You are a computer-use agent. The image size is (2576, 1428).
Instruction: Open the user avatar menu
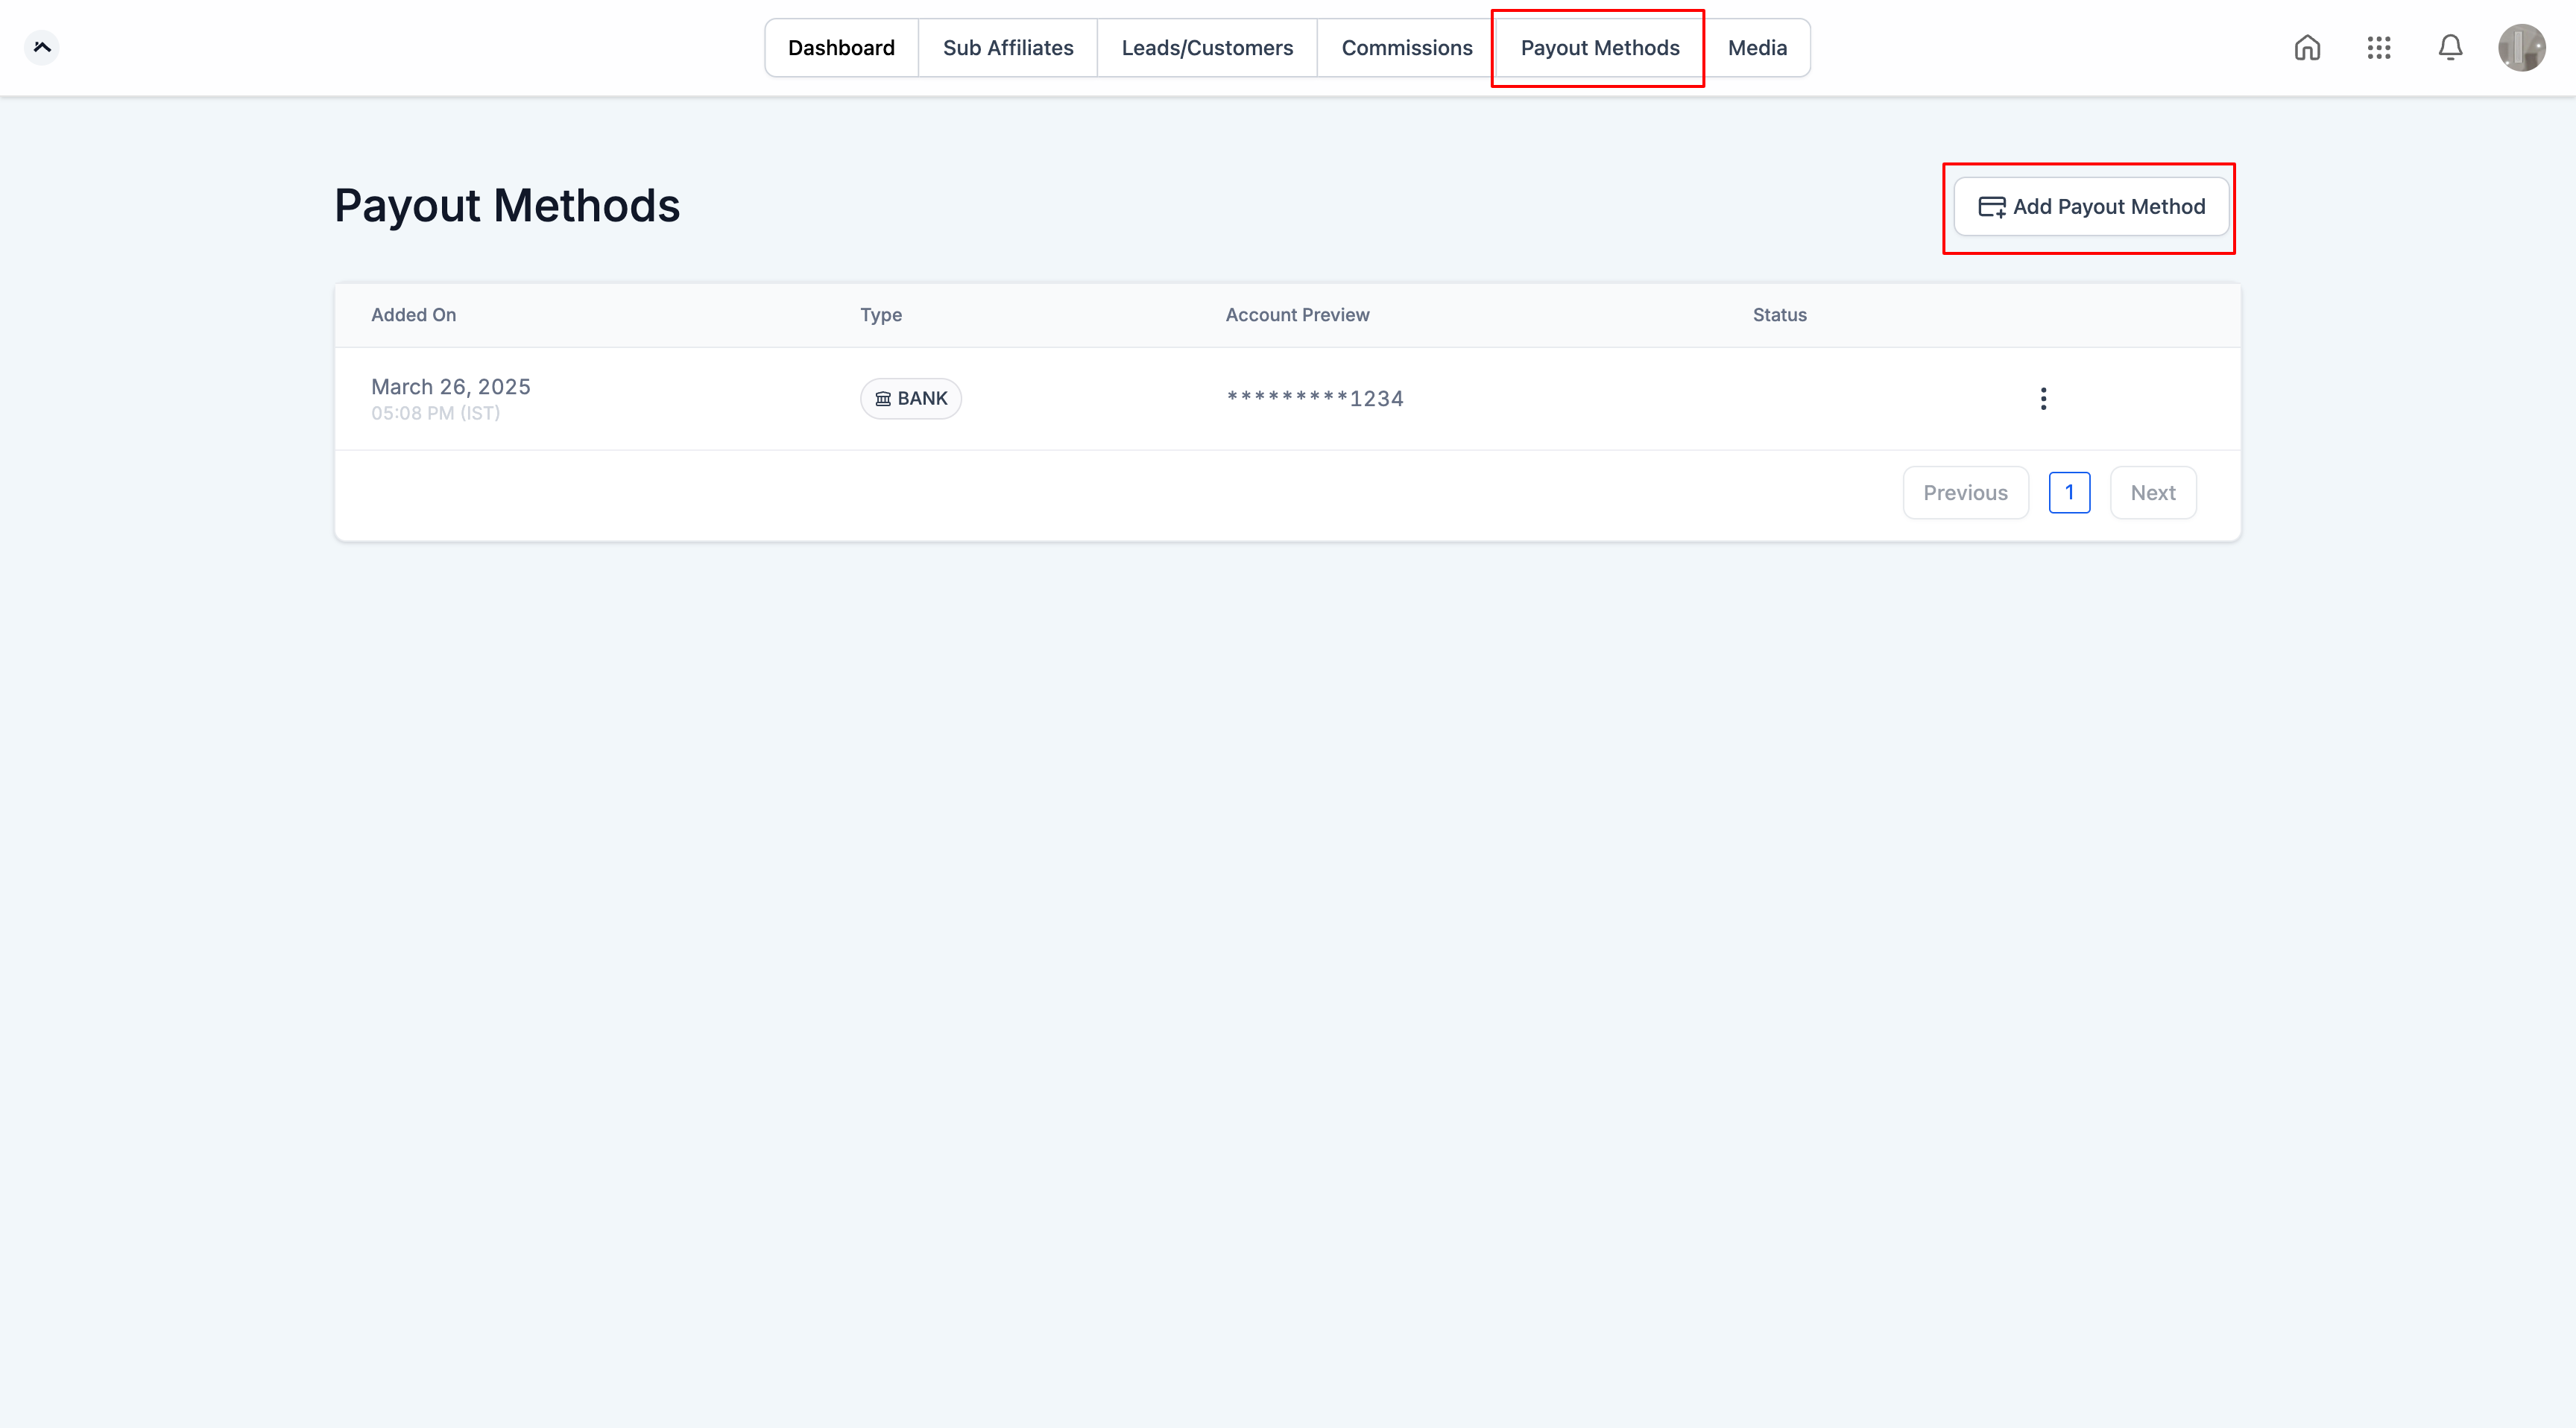(x=2521, y=47)
